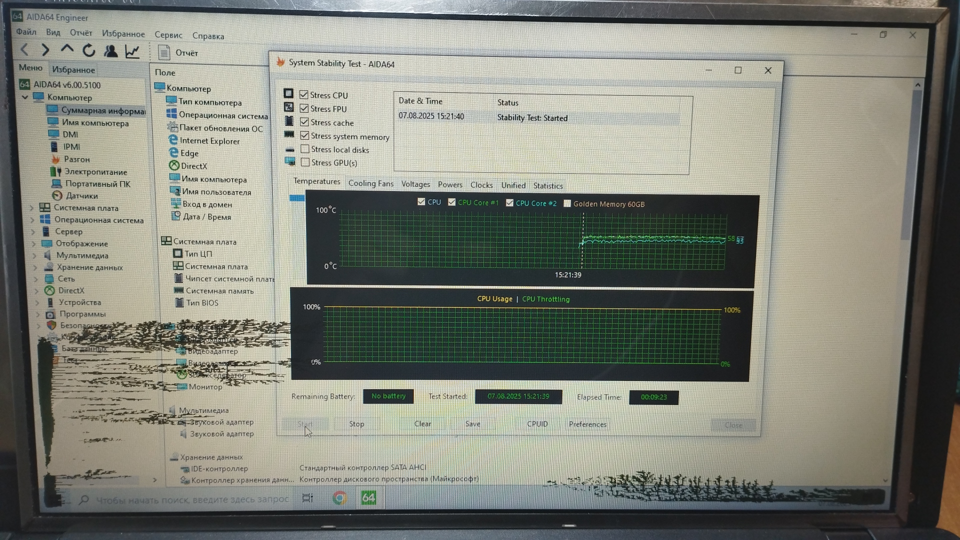Click the Refresh toolbar icon

[89, 50]
